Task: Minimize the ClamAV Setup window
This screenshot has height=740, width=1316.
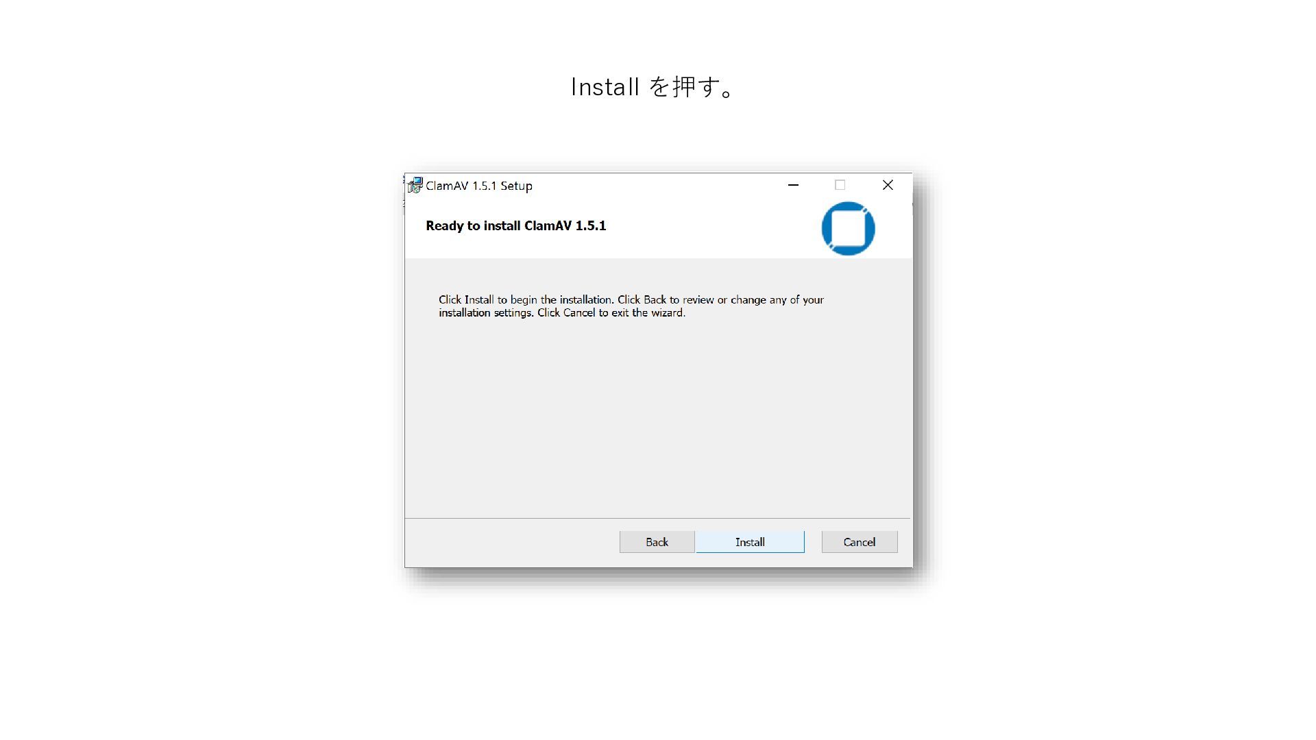Action: (793, 185)
